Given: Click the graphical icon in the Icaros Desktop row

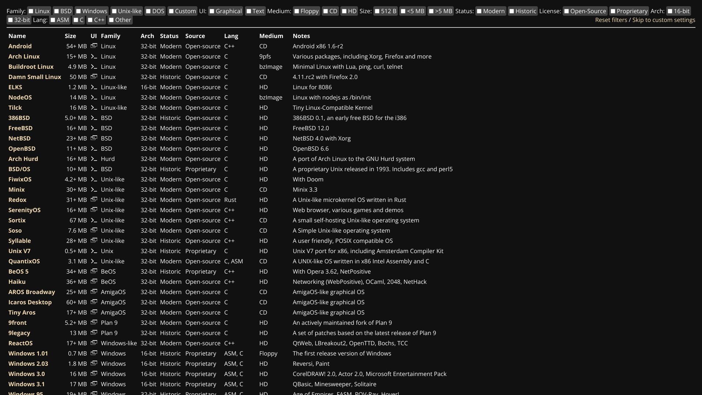Looking at the screenshot, I should (x=94, y=302).
